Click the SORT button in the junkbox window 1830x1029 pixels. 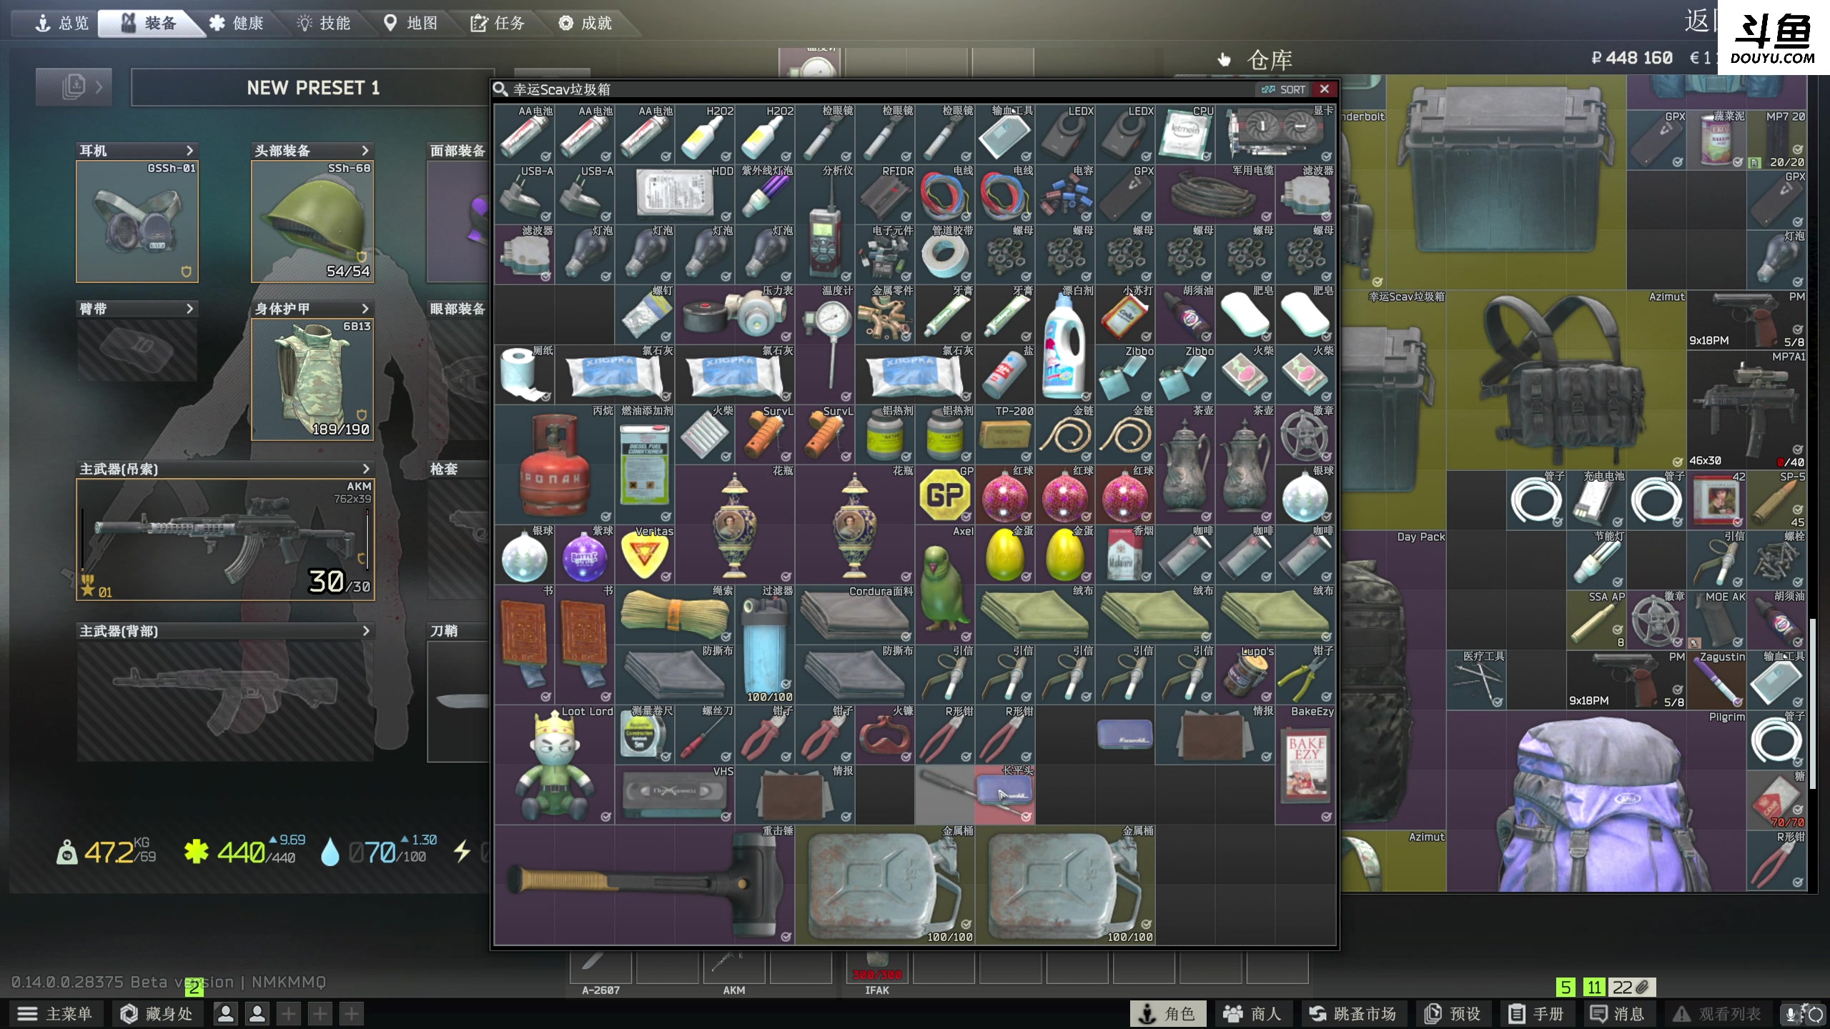click(1284, 89)
